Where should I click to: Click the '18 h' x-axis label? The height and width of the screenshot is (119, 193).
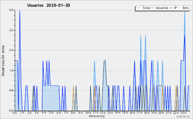point(147,113)
